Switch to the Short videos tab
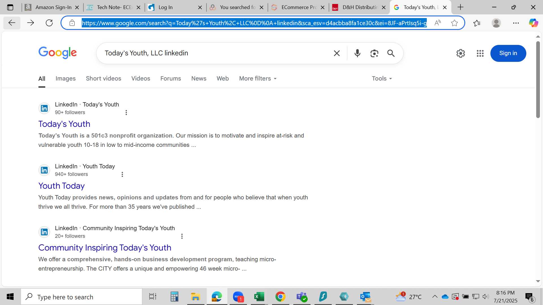The height and width of the screenshot is (305, 543). tap(103, 79)
